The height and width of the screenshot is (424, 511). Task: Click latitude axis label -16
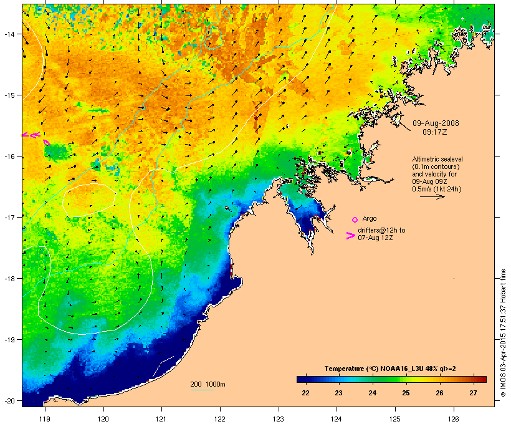[9, 157]
